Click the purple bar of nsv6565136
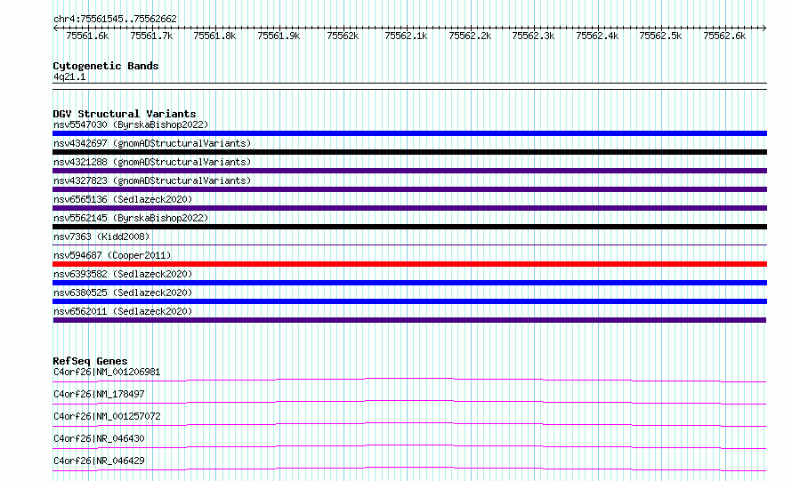The image size is (792, 481). 409,208
